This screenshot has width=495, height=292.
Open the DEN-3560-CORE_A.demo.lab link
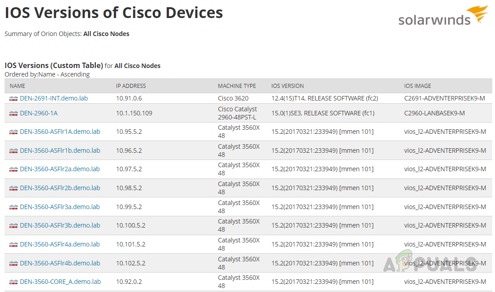pos(60,282)
